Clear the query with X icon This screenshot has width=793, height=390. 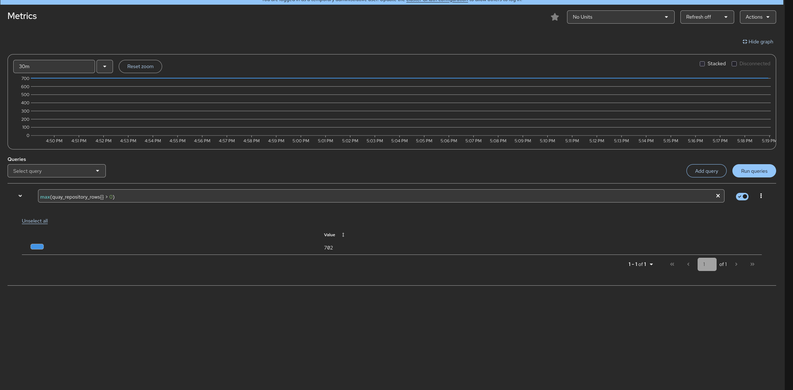click(718, 196)
